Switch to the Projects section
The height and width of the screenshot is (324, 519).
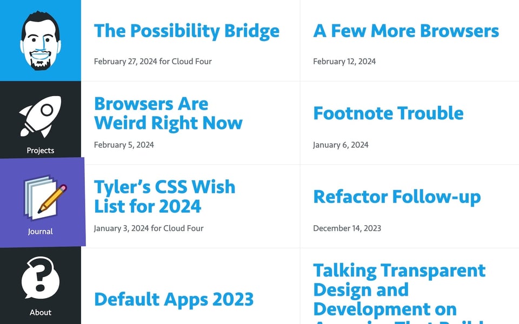pyautogui.click(x=40, y=151)
